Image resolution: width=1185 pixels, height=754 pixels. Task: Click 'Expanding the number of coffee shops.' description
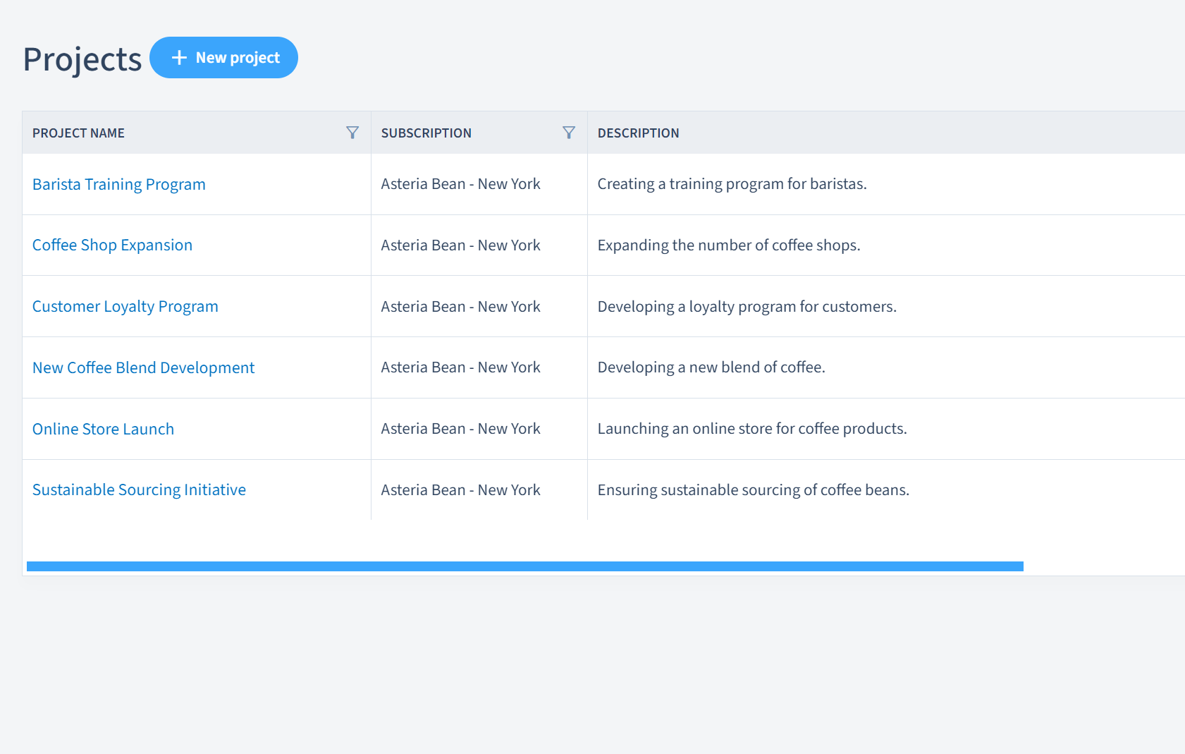(x=729, y=245)
